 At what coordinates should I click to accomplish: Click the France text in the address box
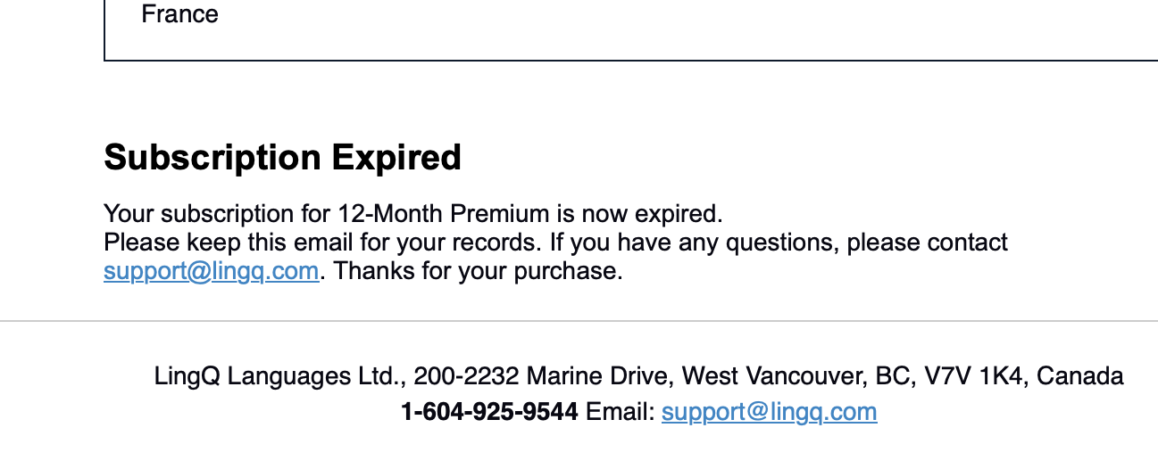[x=179, y=14]
